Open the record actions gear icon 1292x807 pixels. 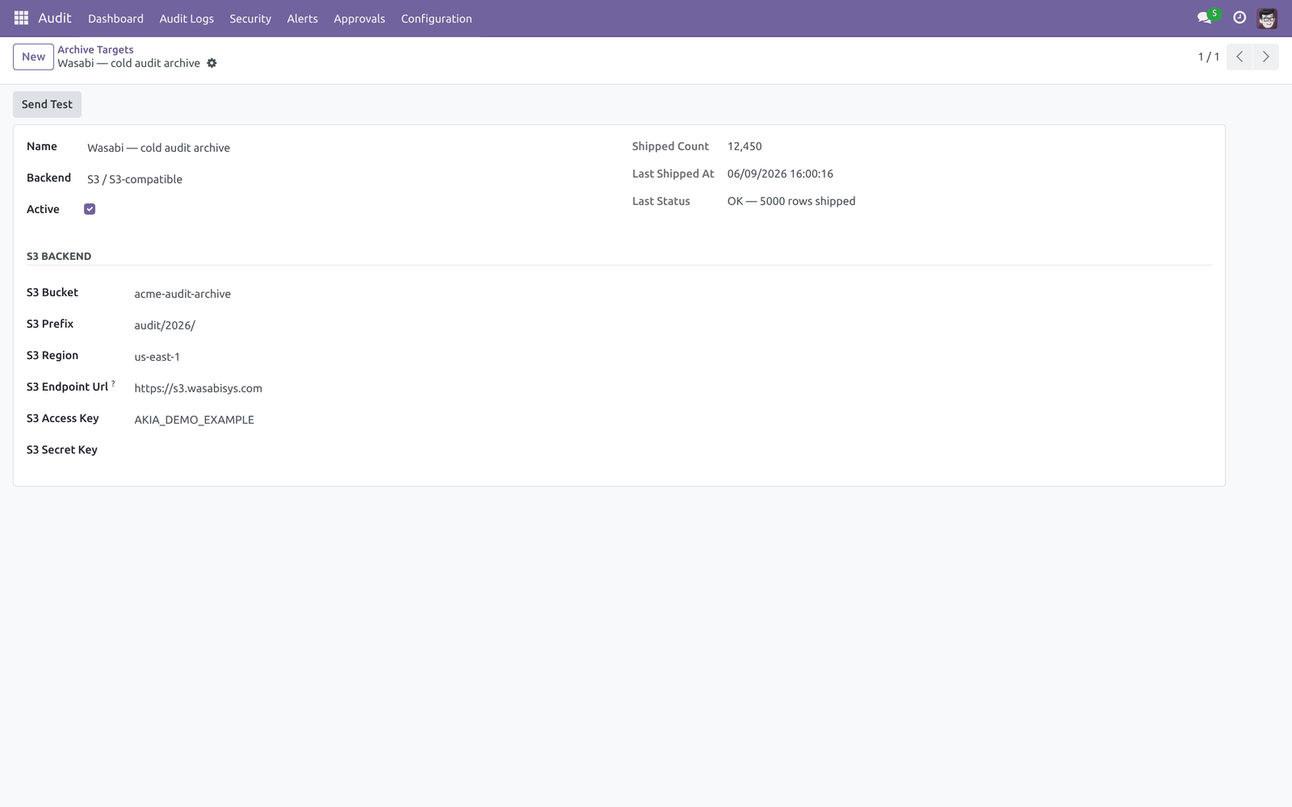coord(212,63)
